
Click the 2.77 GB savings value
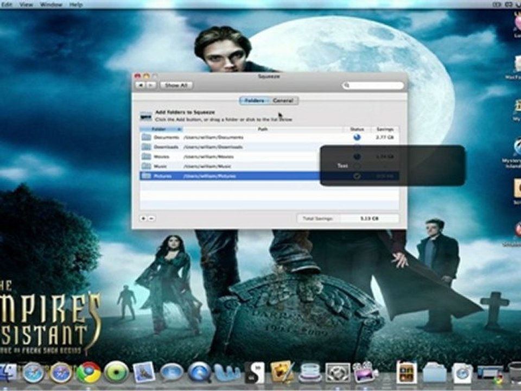[x=385, y=137]
